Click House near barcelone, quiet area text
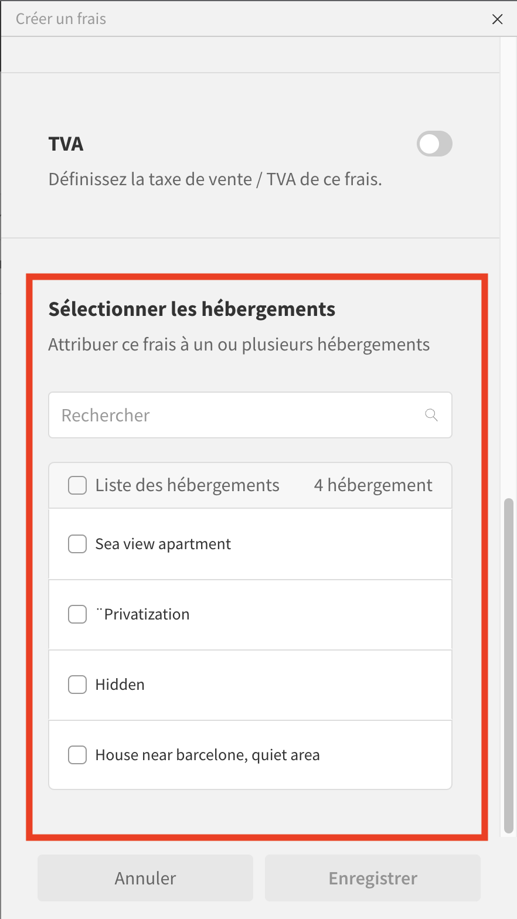 [208, 755]
